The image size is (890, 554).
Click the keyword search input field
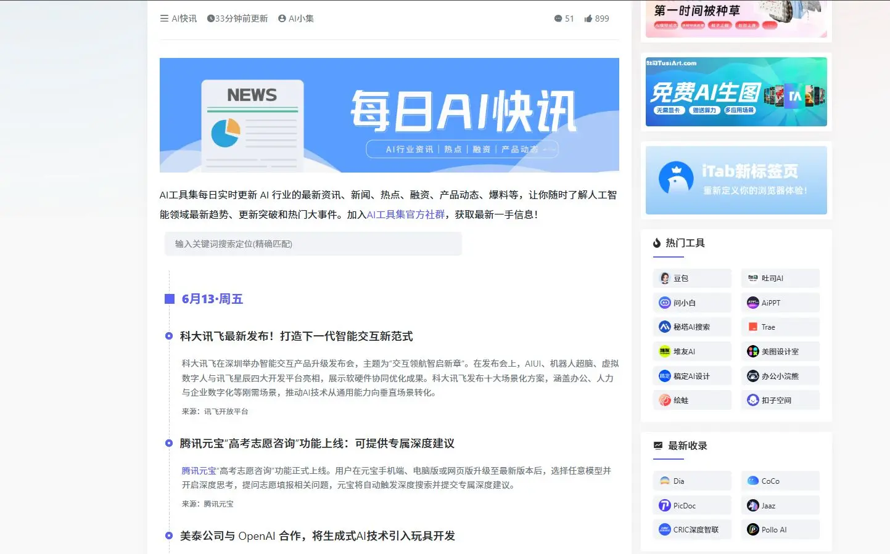point(313,244)
